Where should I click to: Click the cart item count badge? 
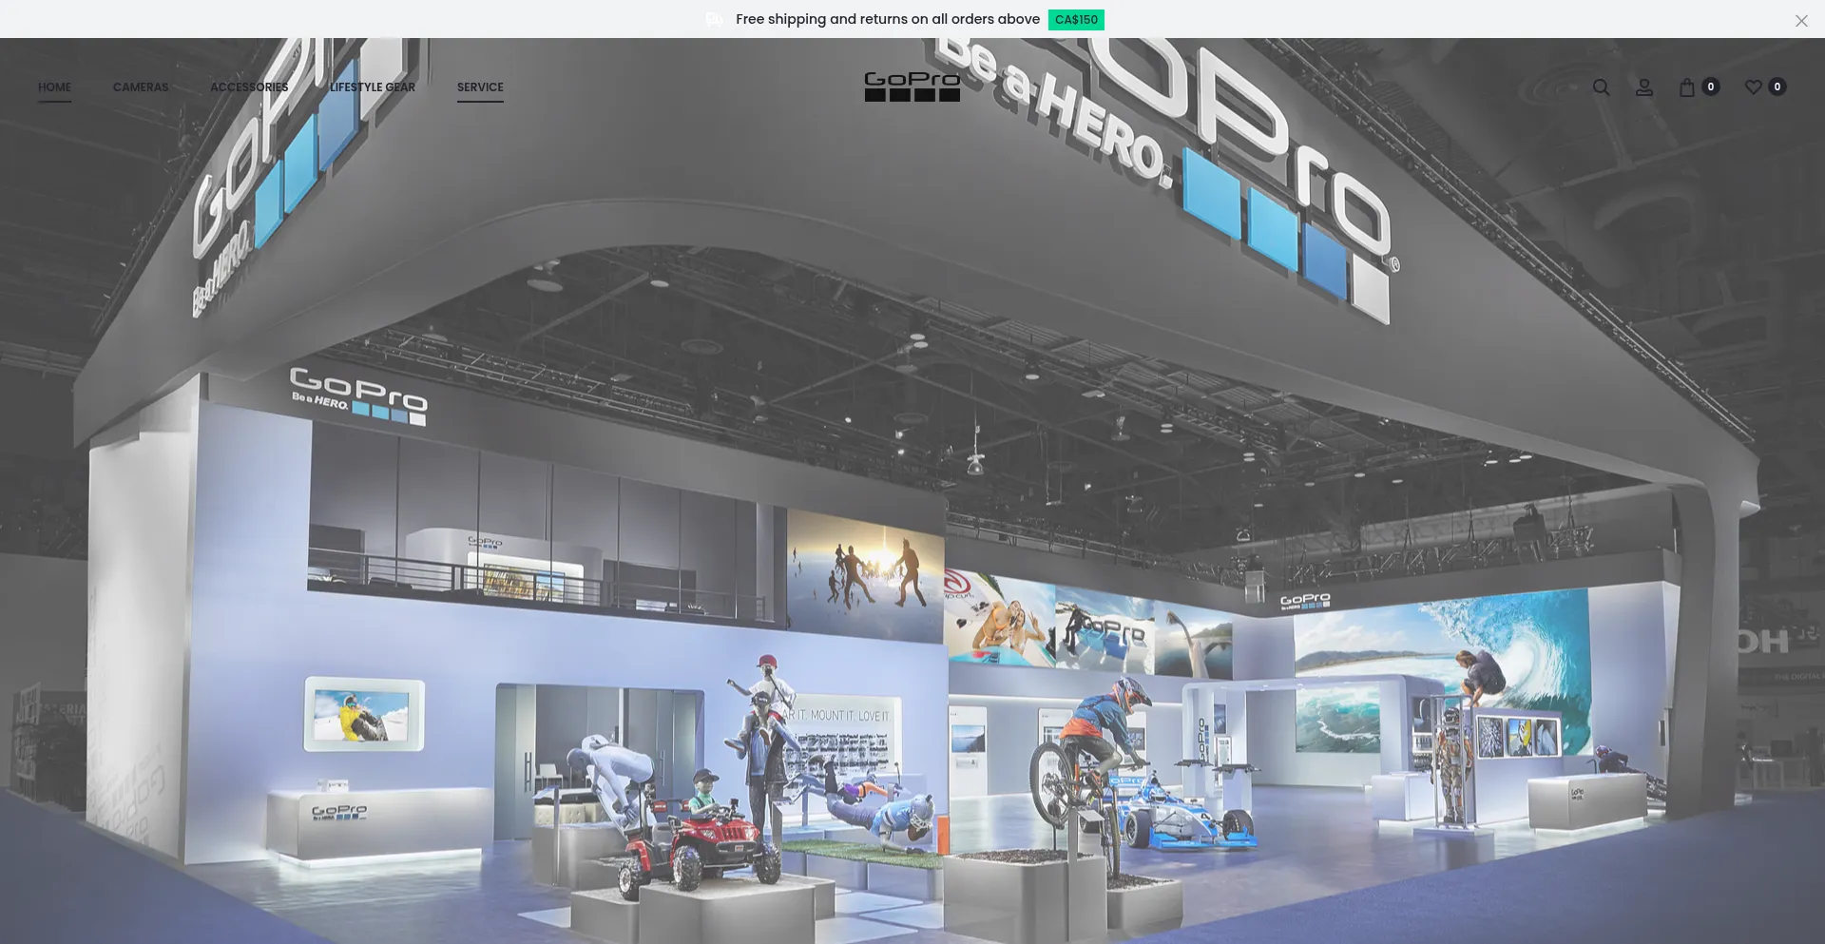click(1710, 87)
